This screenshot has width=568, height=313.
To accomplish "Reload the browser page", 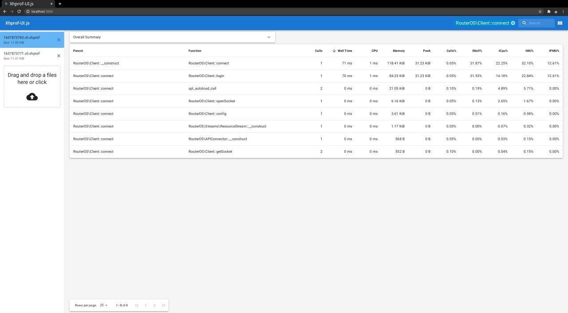I will 19,12.
